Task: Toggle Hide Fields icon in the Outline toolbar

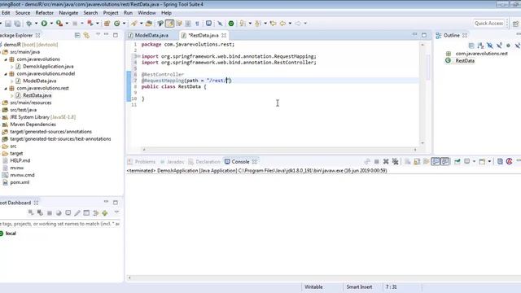Action: 490,46
